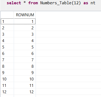Click ROWNUM cell with value 11
The width and height of the screenshot is (101, 97).
[25, 85]
